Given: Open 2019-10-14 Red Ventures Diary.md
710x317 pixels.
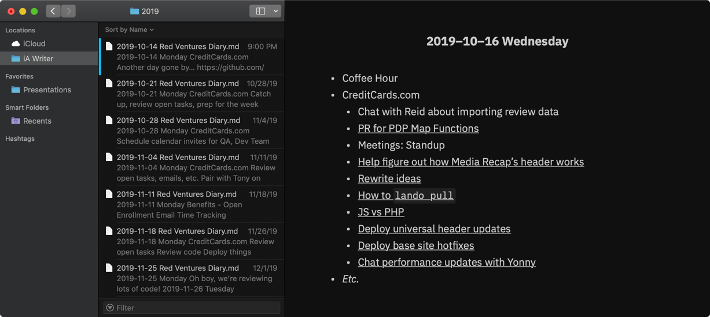Looking at the screenshot, I should click(x=192, y=57).
